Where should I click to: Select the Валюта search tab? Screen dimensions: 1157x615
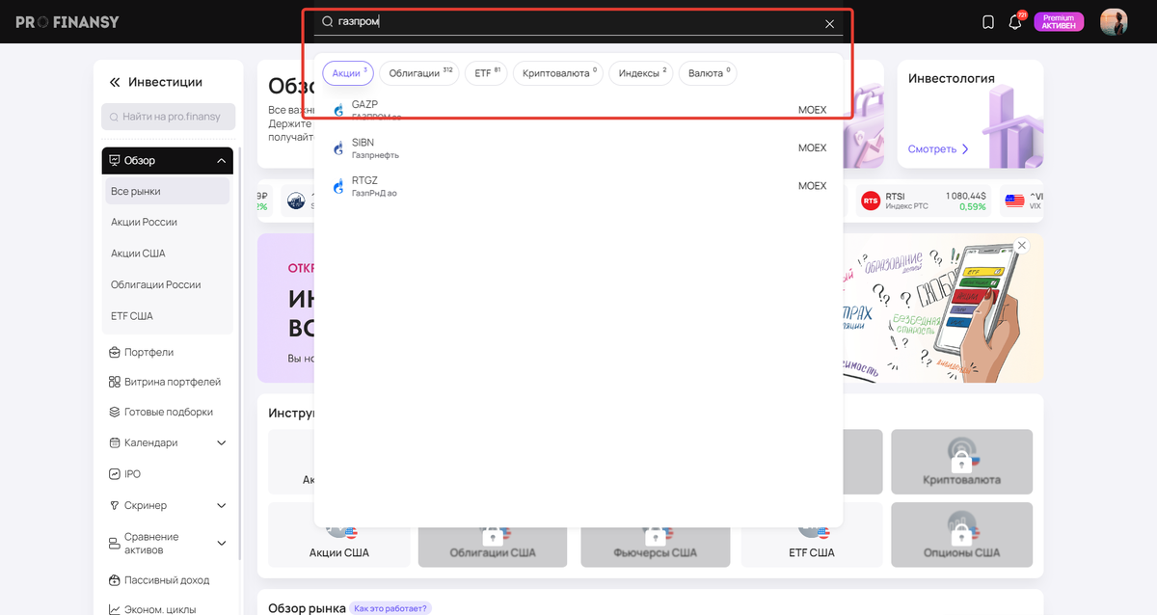click(708, 73)
